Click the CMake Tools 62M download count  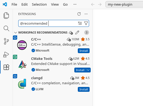point(74,59)
